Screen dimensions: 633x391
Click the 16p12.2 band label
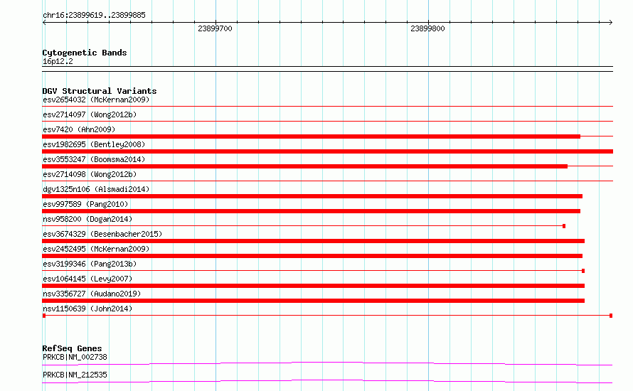pos(58,61)
